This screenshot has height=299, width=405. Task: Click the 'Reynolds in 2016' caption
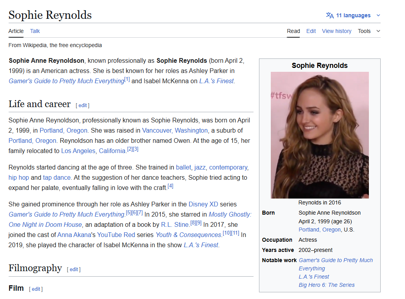pyautogui.click(x=319, y=203)
